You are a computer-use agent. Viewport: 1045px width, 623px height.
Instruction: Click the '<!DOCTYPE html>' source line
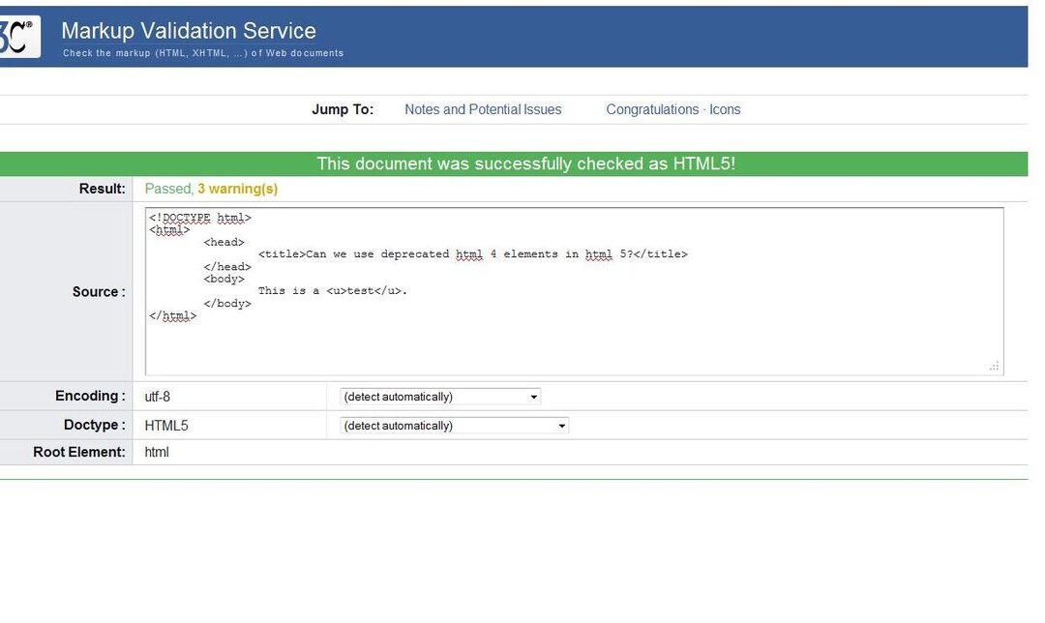[200, 218]
